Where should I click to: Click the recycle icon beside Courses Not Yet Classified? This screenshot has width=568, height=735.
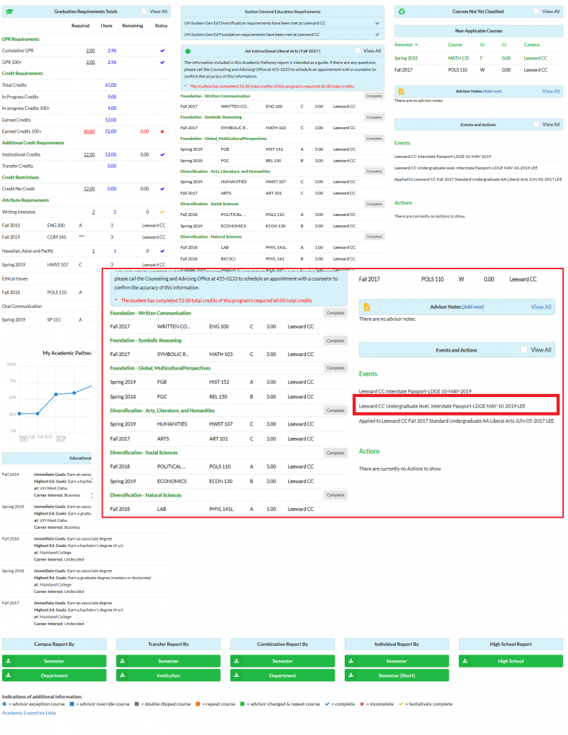click(x=402, y=11)
